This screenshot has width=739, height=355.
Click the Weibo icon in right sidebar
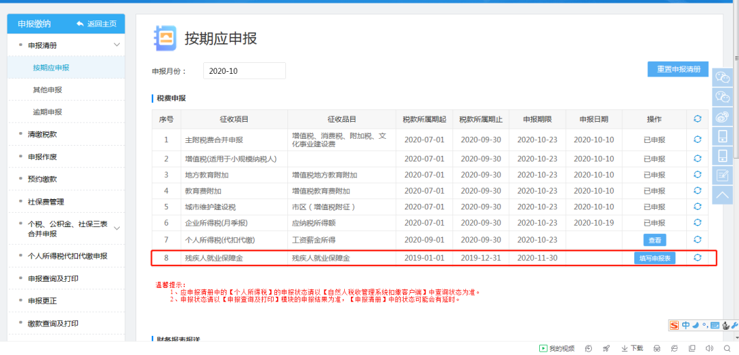(723, 117)
